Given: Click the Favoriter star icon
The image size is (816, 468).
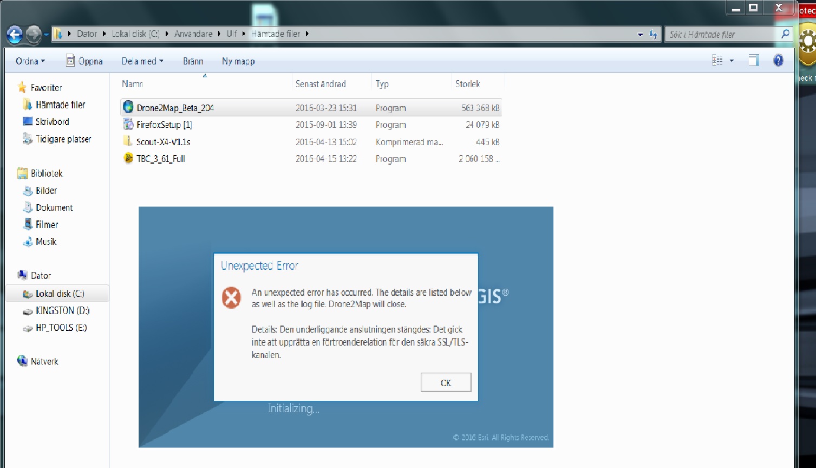Looking at the screenshot, I should (x=22, y=87).
